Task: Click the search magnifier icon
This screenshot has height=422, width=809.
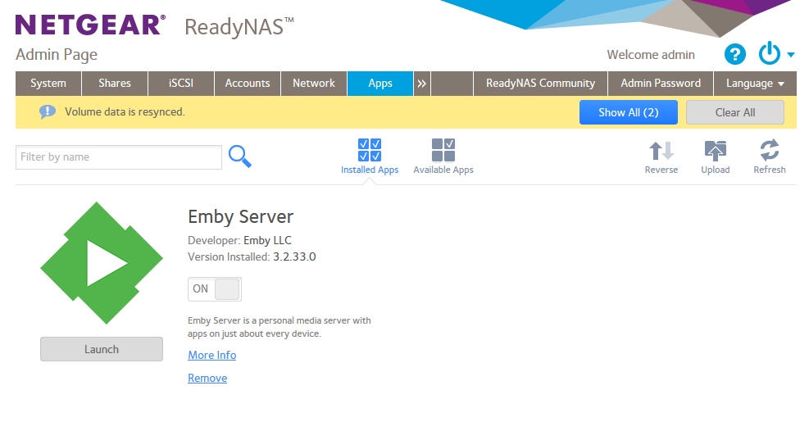Action: point(240,157)
